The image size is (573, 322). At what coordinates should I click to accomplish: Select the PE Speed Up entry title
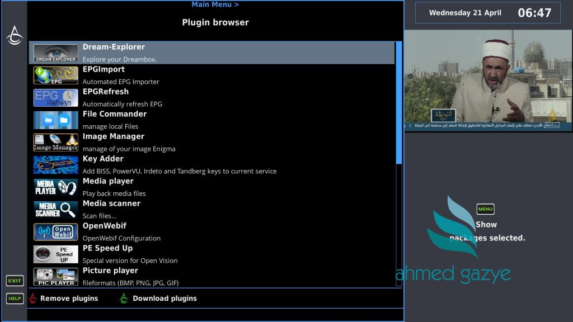pyautogui.click(x=107, y=248)
